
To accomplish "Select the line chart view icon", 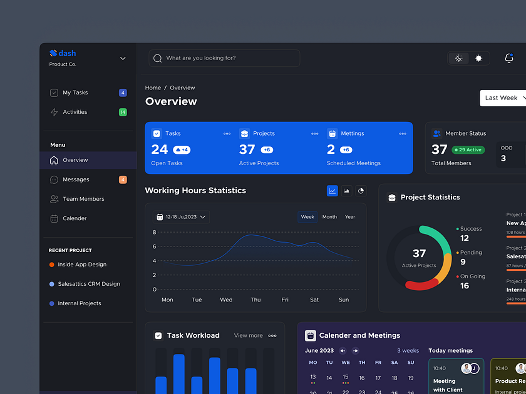I will pos(333,190).
